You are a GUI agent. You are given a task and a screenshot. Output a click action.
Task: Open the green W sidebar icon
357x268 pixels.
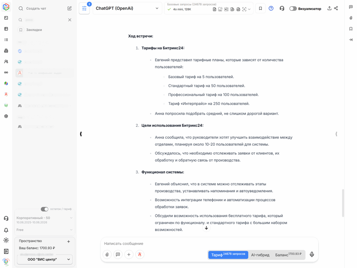[x=6, y=105]
